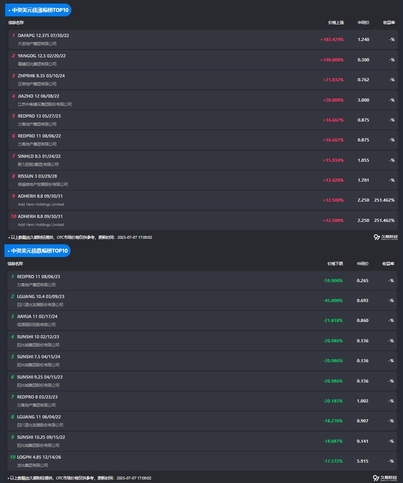Select the 中资美元债涨幅榜TOP10 header tab
Viewport: 403px width, 483px height.
coord(38,10)
